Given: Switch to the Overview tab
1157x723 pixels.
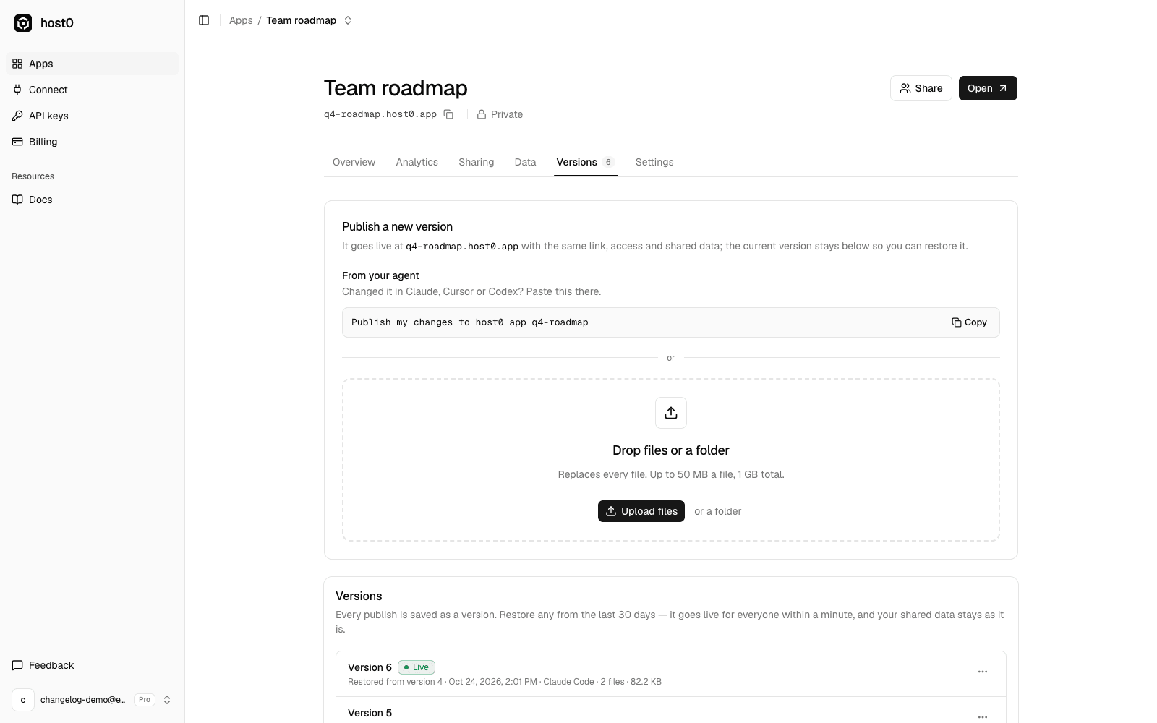Looking at the screenshot, I should point(354,162).
